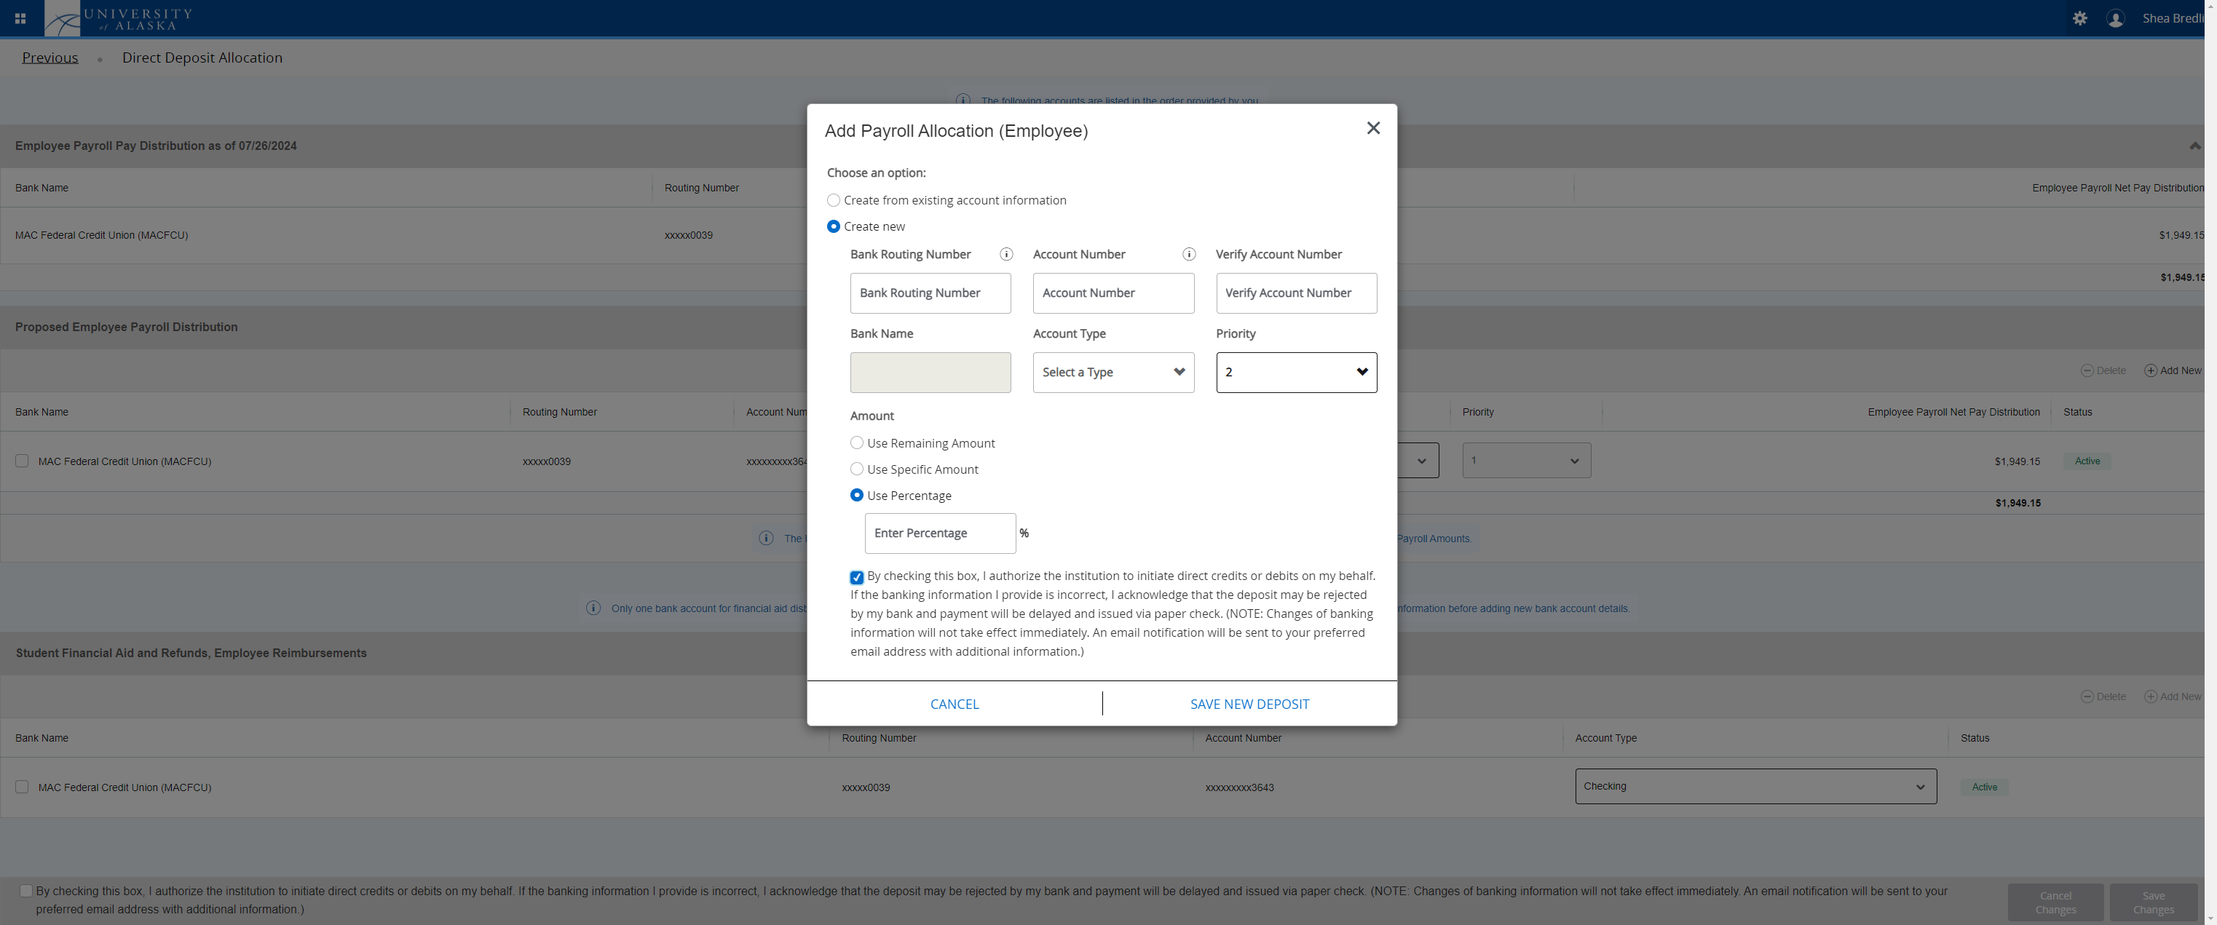Choose Use Specific Amount option
This screenshot has width=2217, height=925.
coord(856,469)
